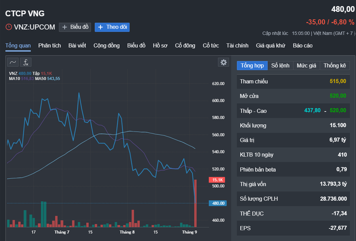Click the Tháng 9 date axis label
This screenshot has height=241, width=356.
click(190, 232)
